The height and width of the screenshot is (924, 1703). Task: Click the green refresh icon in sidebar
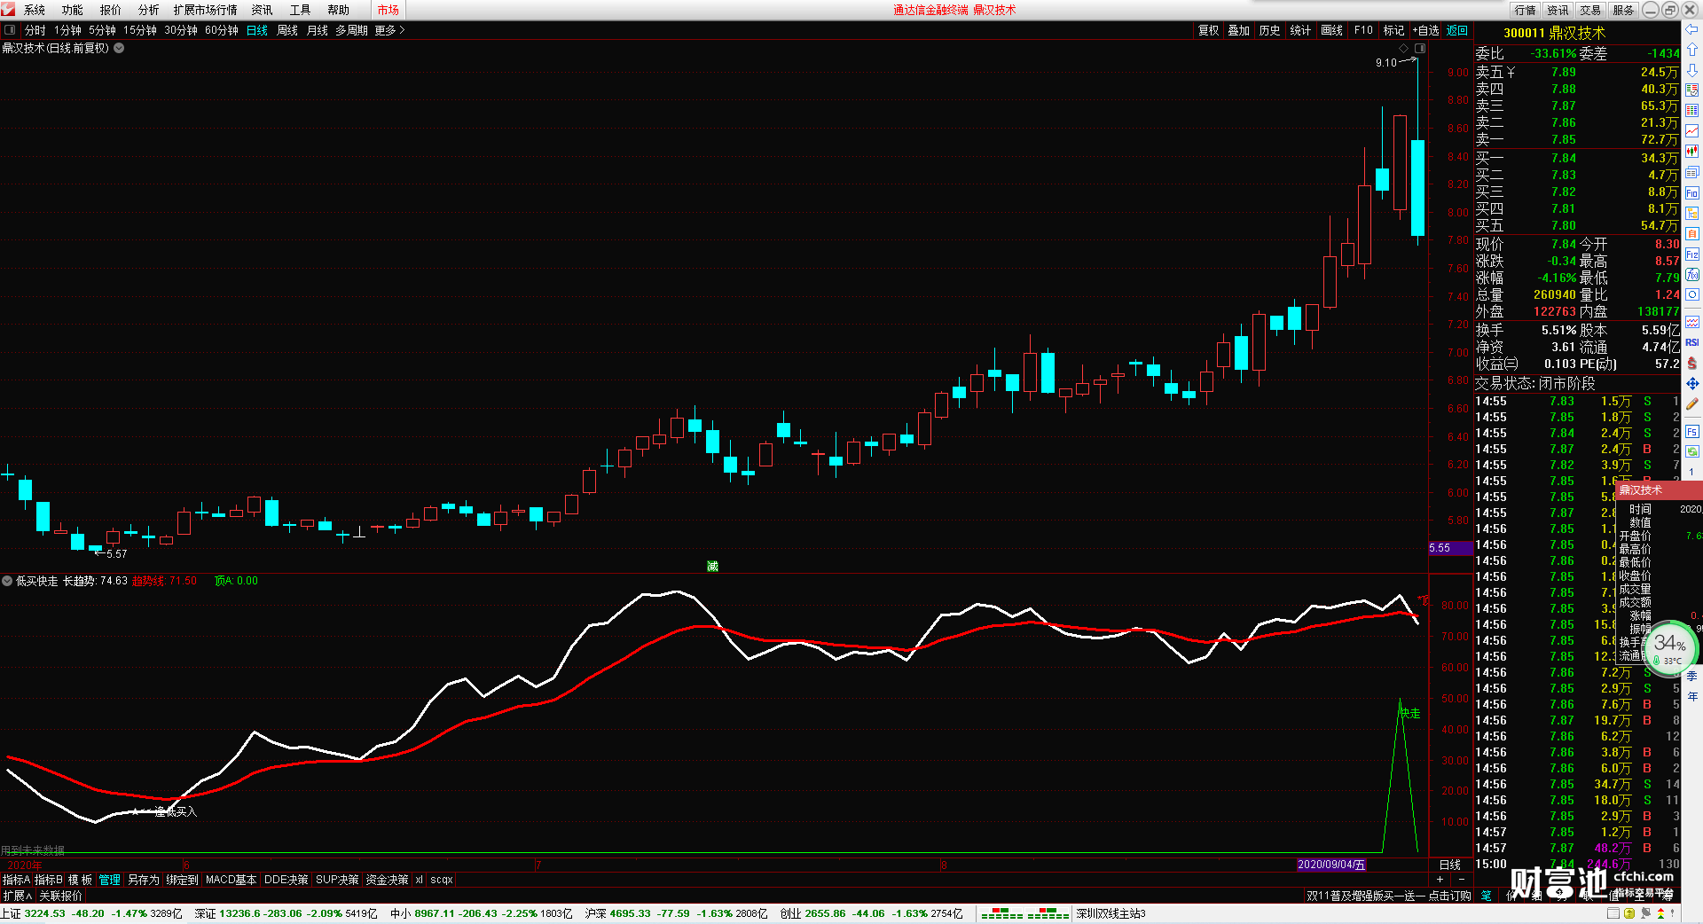(x=1692, y=451)
